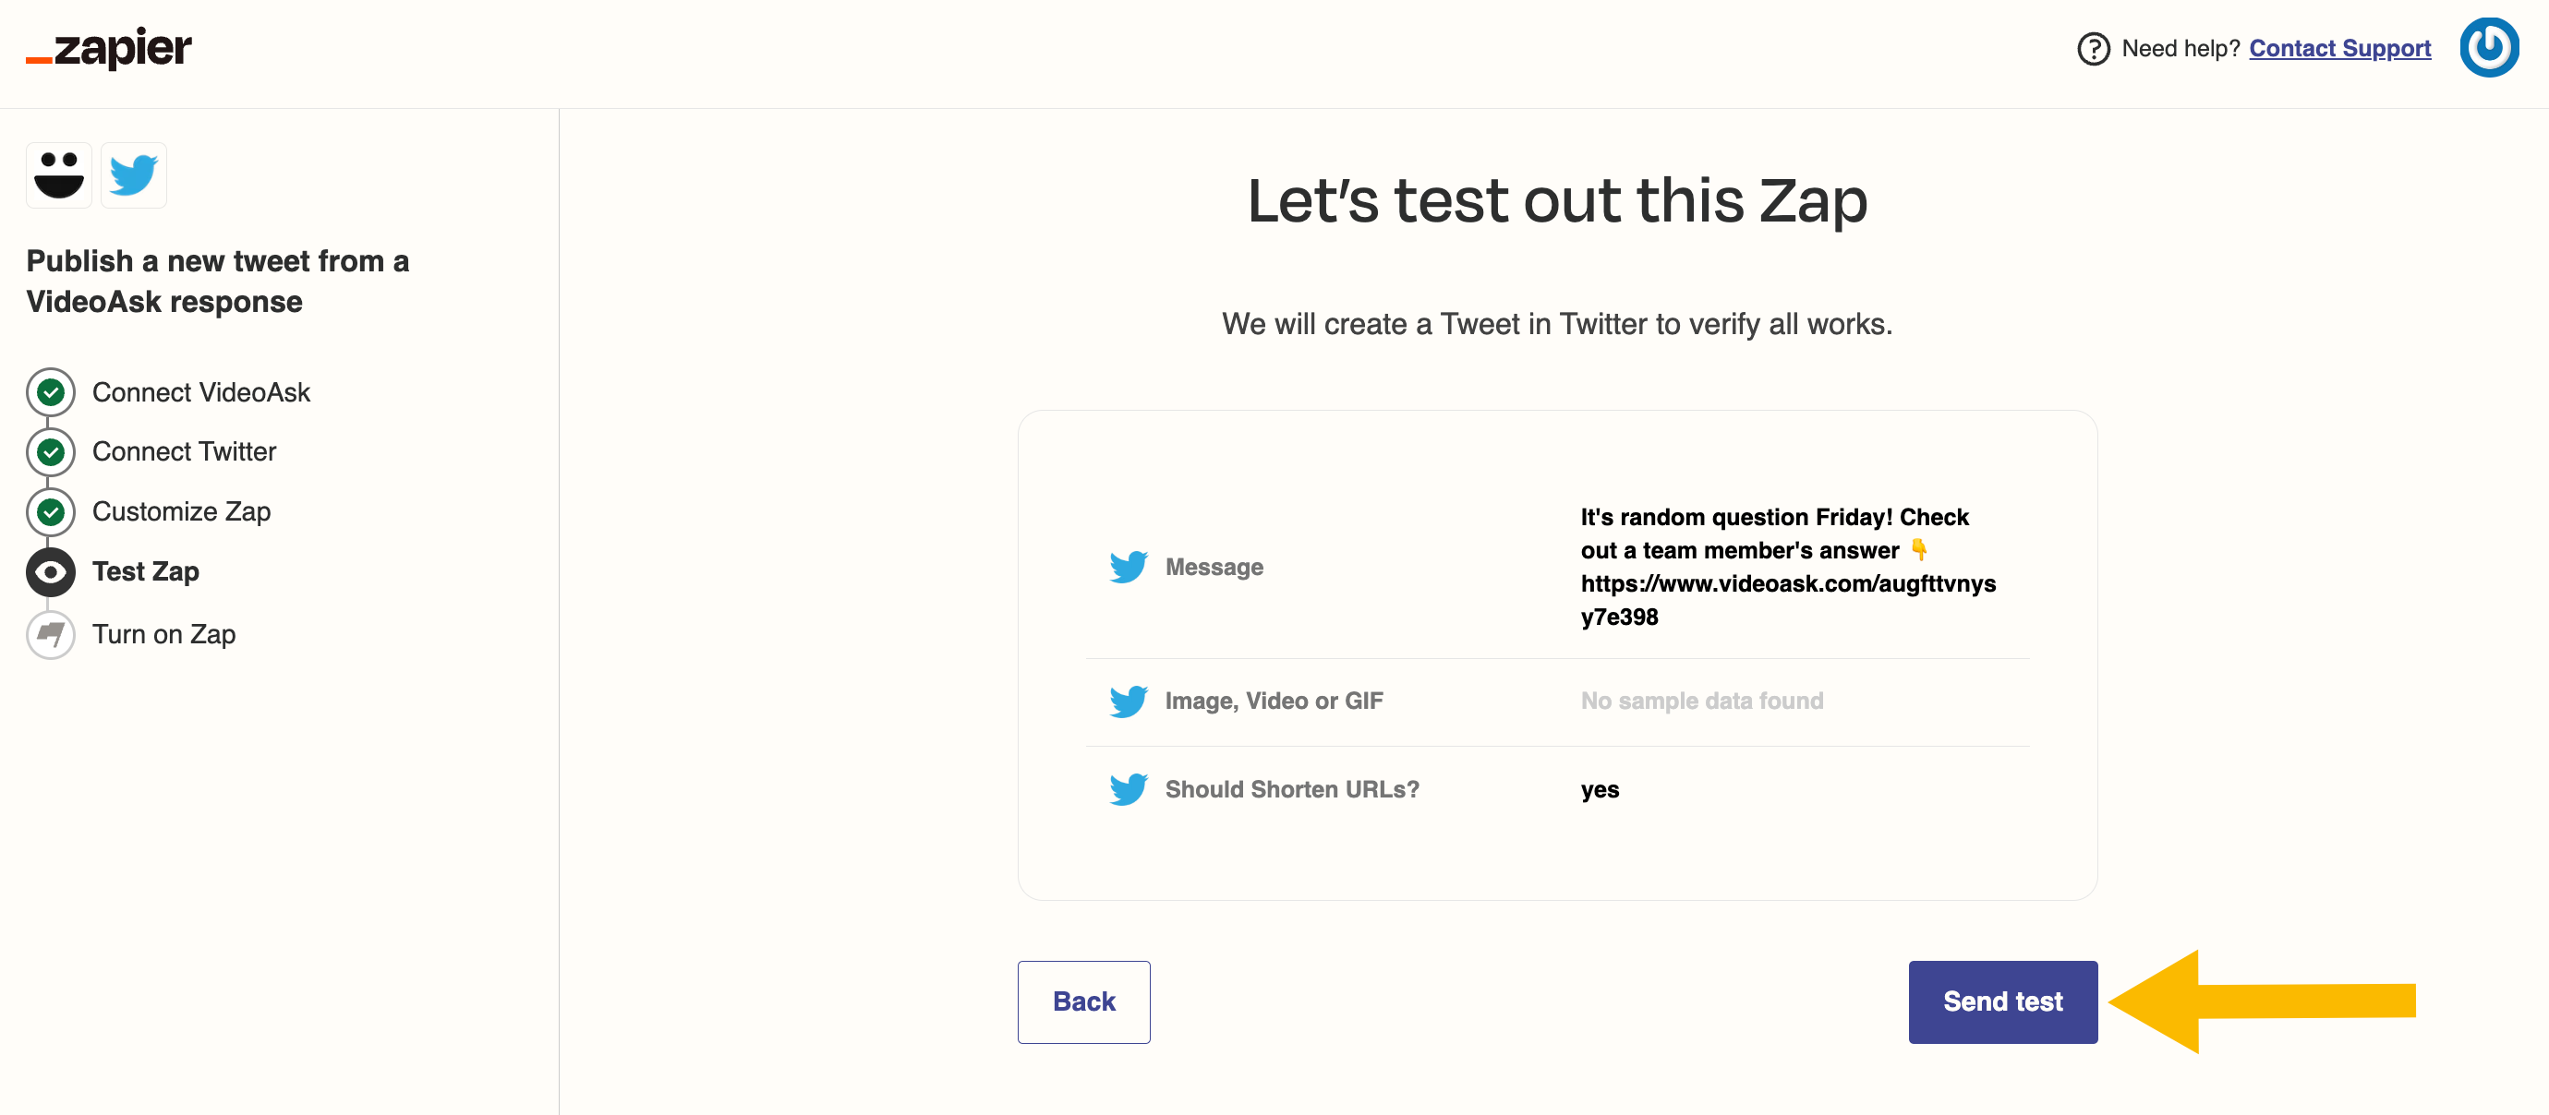The image size is (2549, 1115).
Task: Select the Customize Zap step
Action: pyautogui.click(x=181, y=511)
